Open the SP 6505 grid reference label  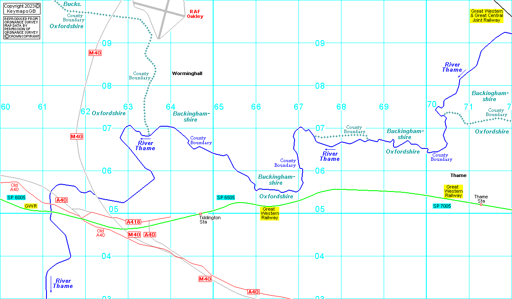coord(226,197)
